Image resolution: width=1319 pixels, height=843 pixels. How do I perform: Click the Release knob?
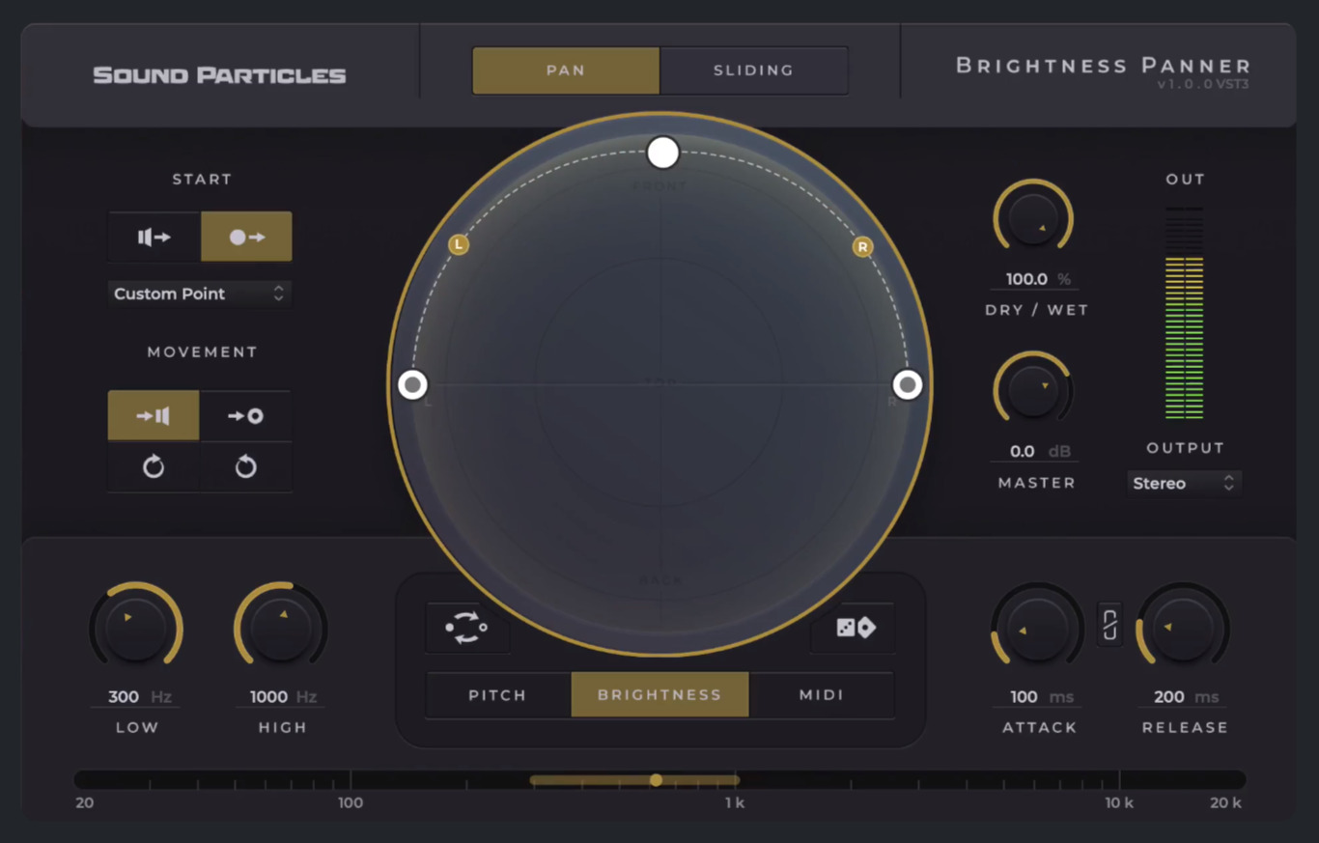(x=1183, y=629)
